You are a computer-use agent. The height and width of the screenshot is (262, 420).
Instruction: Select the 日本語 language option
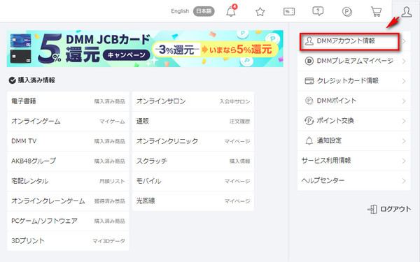pyautogui.click(x=204, y=11)
